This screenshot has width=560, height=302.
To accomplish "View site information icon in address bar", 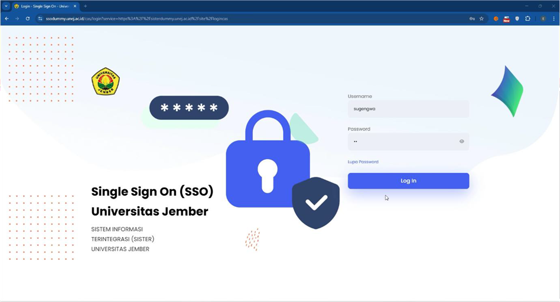I will (40, 18).
